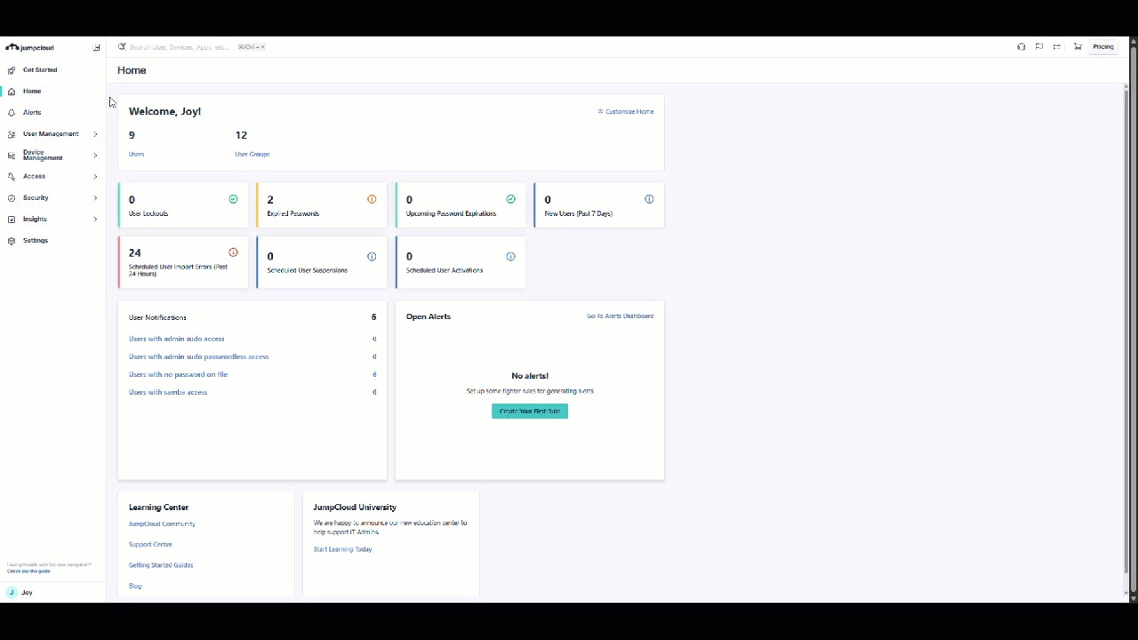Open Settings from the sidebar
The image size is (1138, 640).
click(x=36, y=240)
